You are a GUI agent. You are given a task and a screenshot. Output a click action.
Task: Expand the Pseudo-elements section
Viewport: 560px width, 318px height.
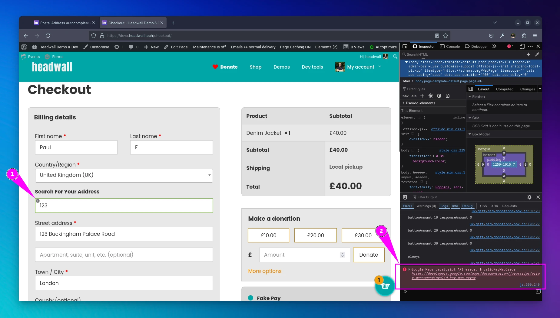click(x=403, y=103)
